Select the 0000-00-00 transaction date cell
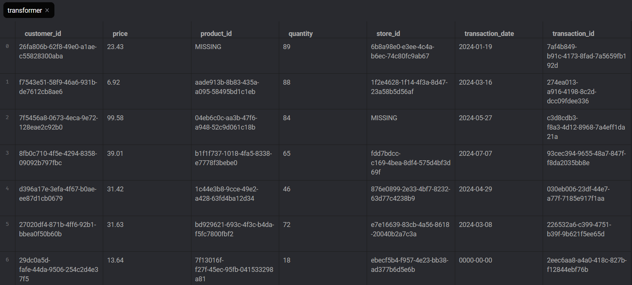Image resolution: width=632 pixels, height=285 pixels. tap(475, 260)
